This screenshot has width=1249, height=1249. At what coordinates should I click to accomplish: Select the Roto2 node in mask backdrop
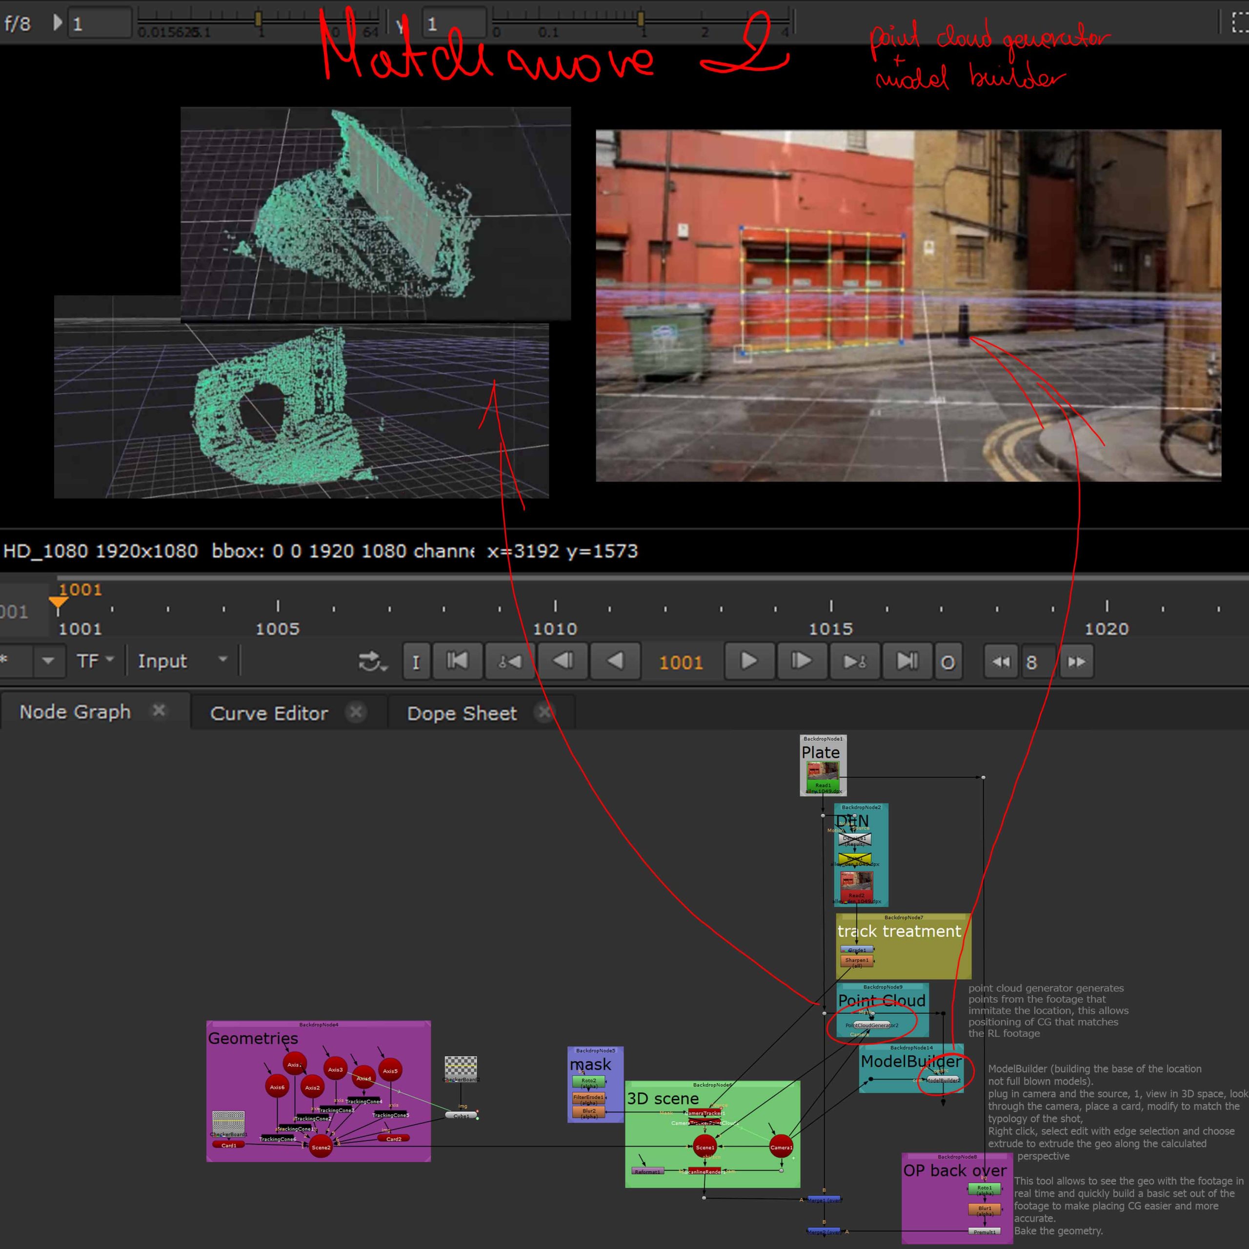(x=588, y=1082)
